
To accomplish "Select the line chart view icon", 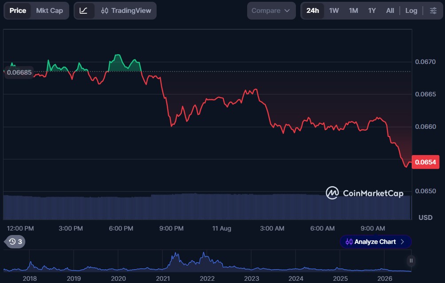I will tap(83, 11).
